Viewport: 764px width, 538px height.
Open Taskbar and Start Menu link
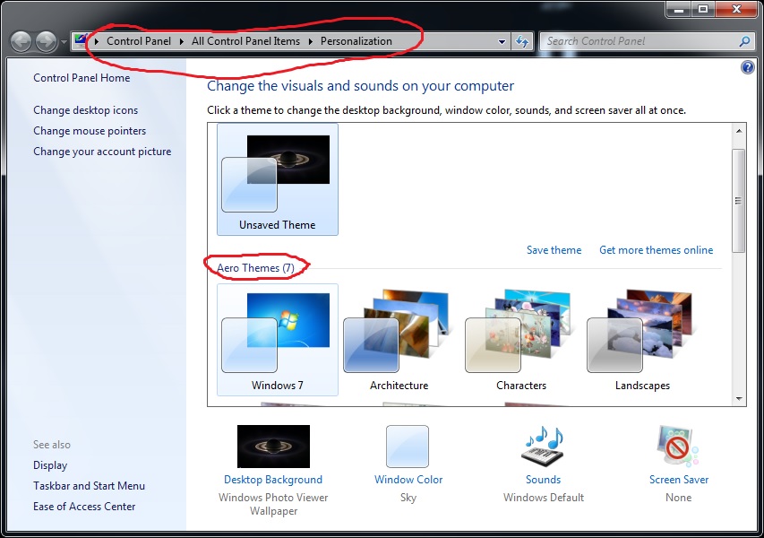coord(89,486)
